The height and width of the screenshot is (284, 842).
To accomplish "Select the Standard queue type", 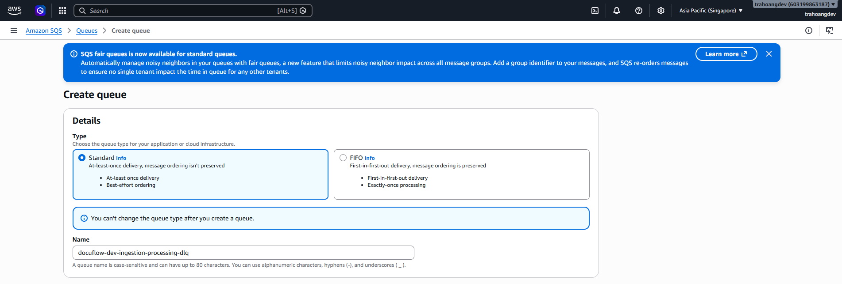I will pos(82,158).
